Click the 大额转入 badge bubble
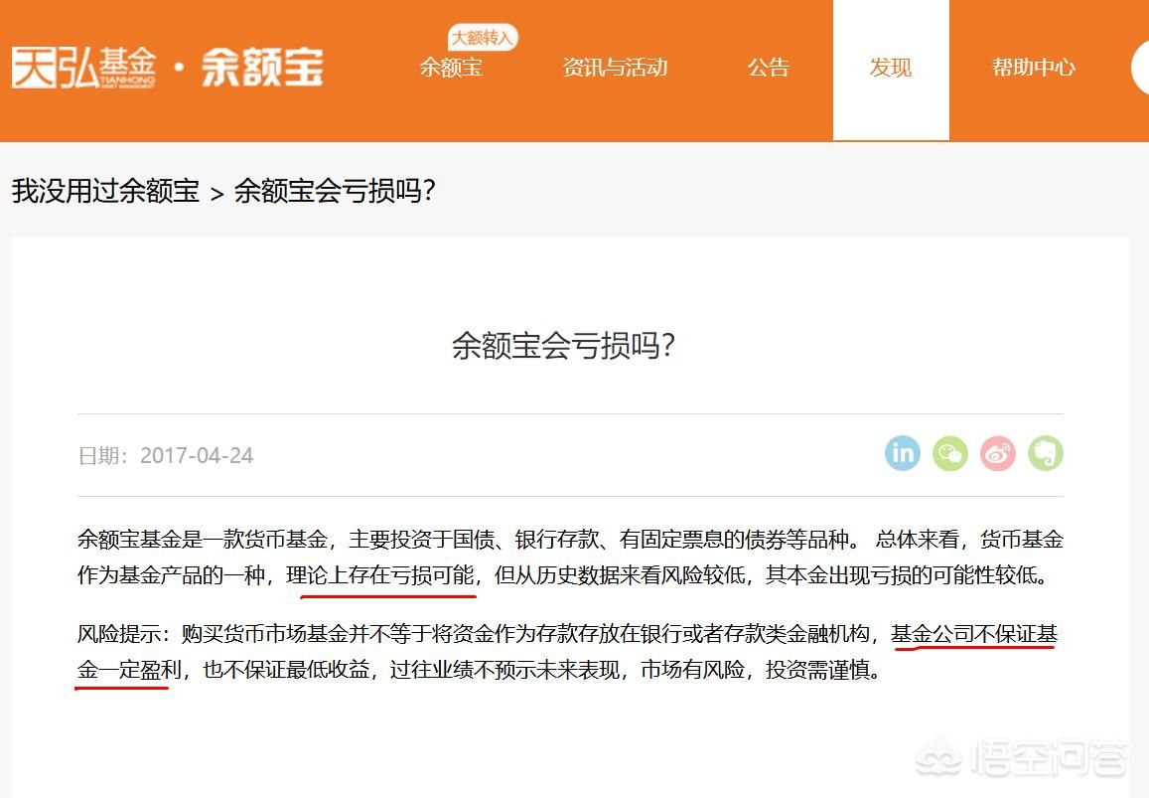This screenshot has height=798, width=1149. pyautogui.click(x=483, y=38)
